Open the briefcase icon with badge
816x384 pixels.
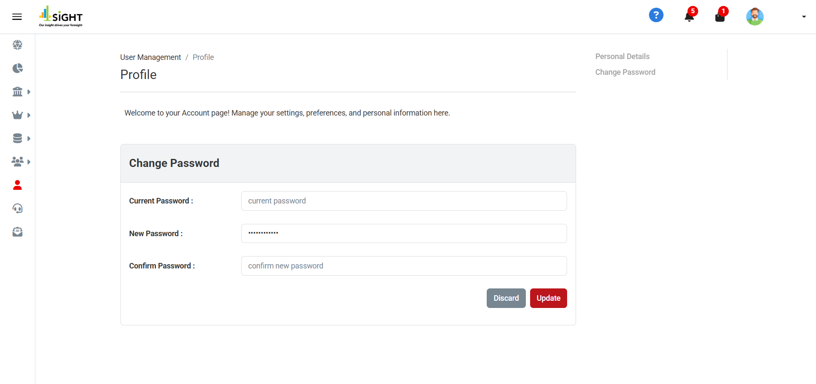tap(720, 17)
